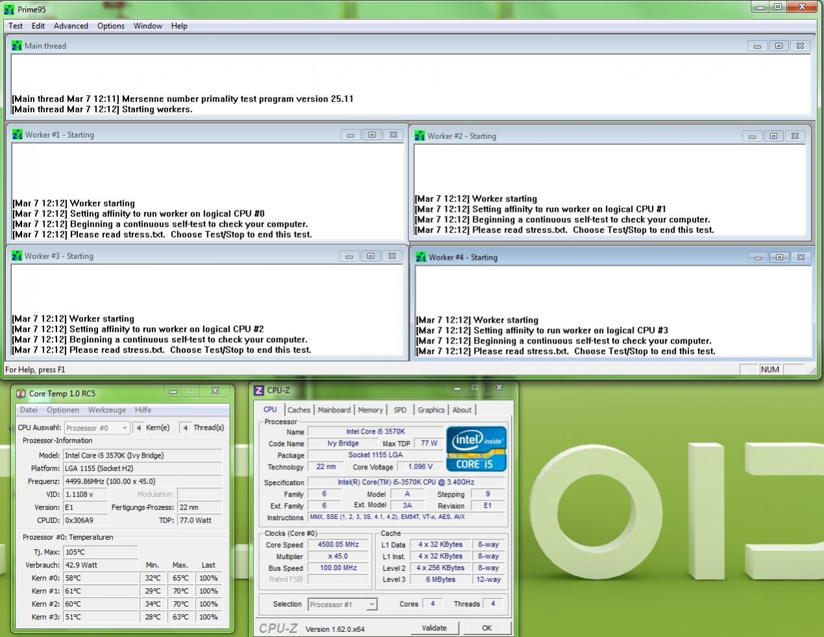Minimize the Main thread child window
This screenshot has height=637, width=824.
click(757, 46)
